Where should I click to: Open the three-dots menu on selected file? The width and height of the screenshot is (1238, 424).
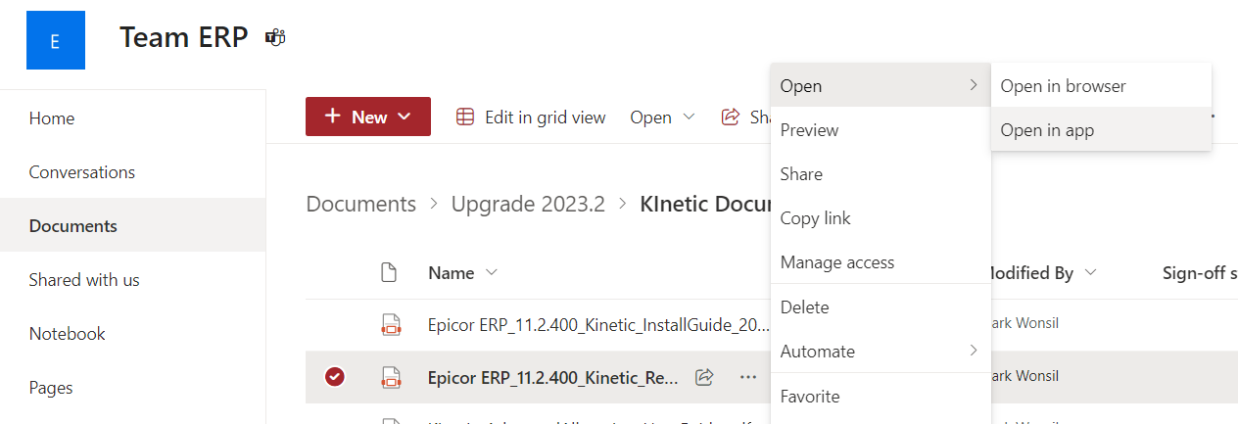pos(748,377)
